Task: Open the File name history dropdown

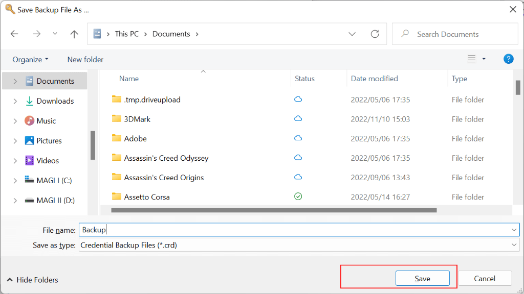Action: coord(514,230)
